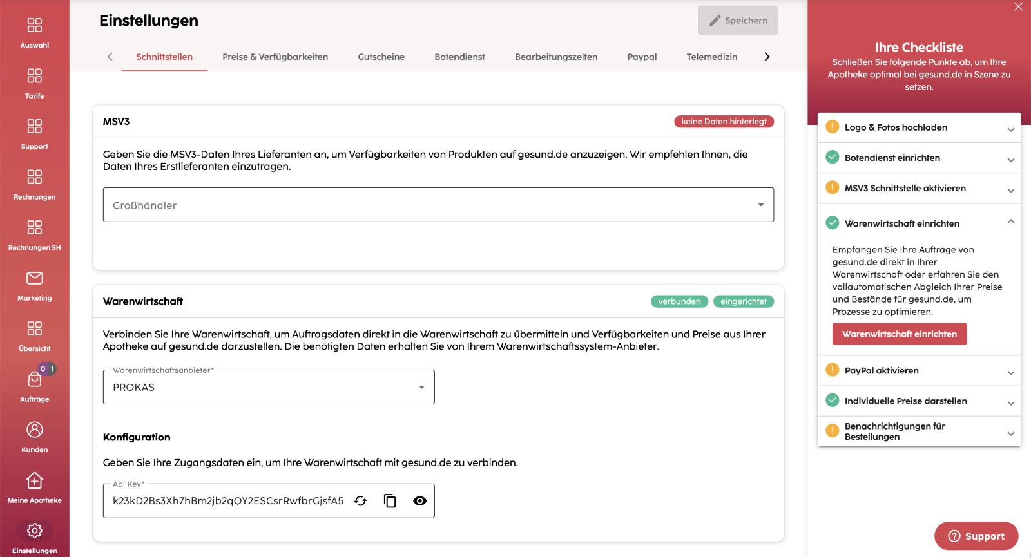Copy the Api Key to clipboard

click(390, 501)
